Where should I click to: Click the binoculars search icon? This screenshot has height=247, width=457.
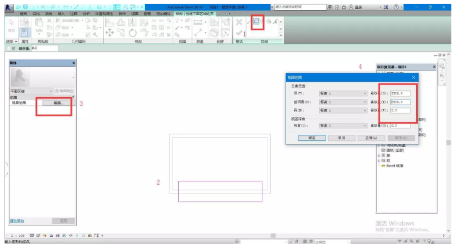click(x=330, y=7)
